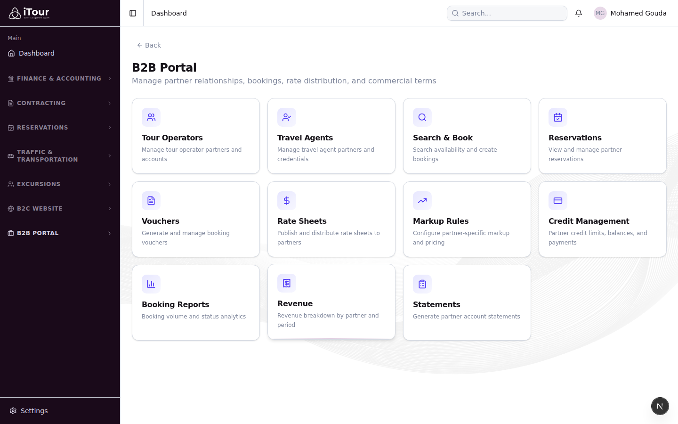Click the Reservations sidebar calendar icon
The image size is (678, 424).
click(x=11, y=128)
